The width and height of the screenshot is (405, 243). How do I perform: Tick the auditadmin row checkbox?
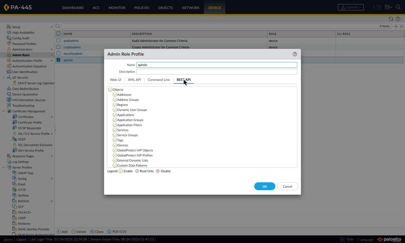click(x=58, y=41)
